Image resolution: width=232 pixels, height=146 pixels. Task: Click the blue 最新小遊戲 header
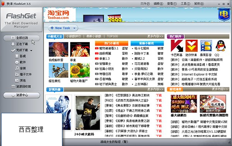pos(147,43)
